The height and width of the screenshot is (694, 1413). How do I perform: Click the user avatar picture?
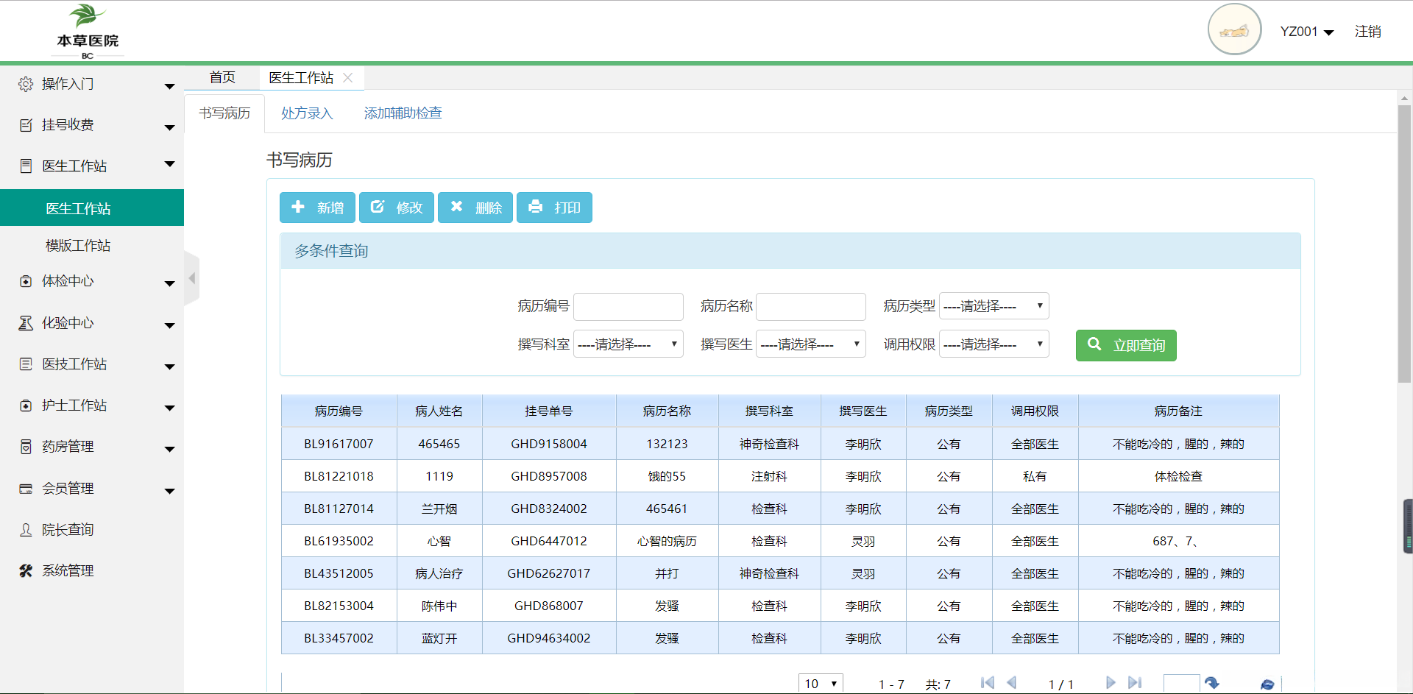click(x=1234, y=30)
